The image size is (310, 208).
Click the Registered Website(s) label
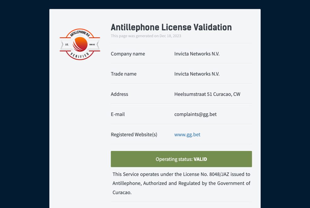[134, 135]
